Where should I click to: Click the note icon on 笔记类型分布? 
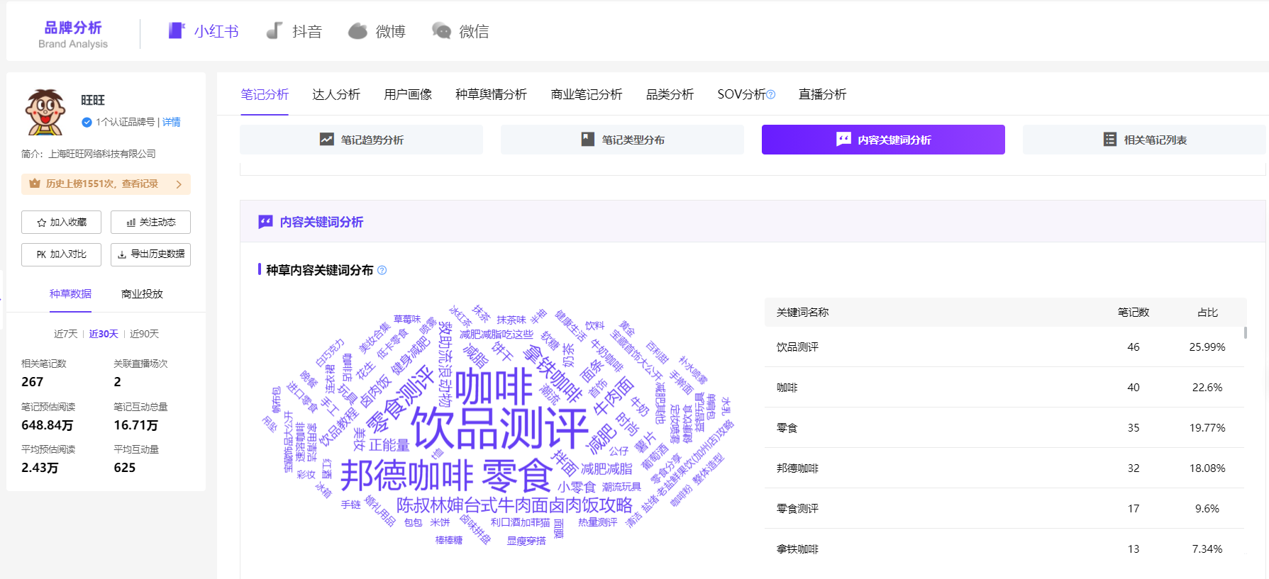(x=587, y=140)
